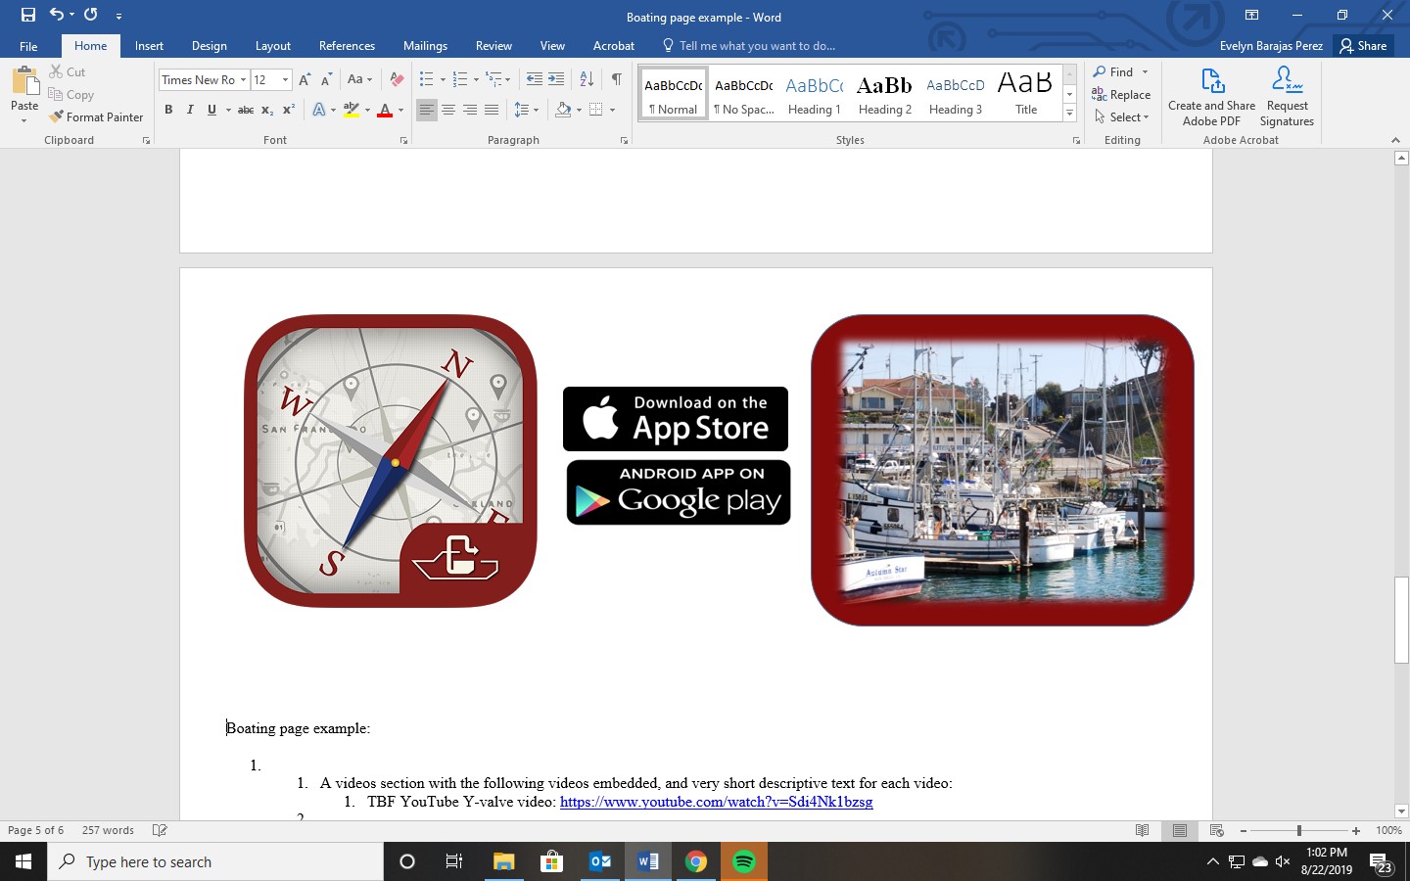Apply the red Font Color swatch

coord(385,110)
